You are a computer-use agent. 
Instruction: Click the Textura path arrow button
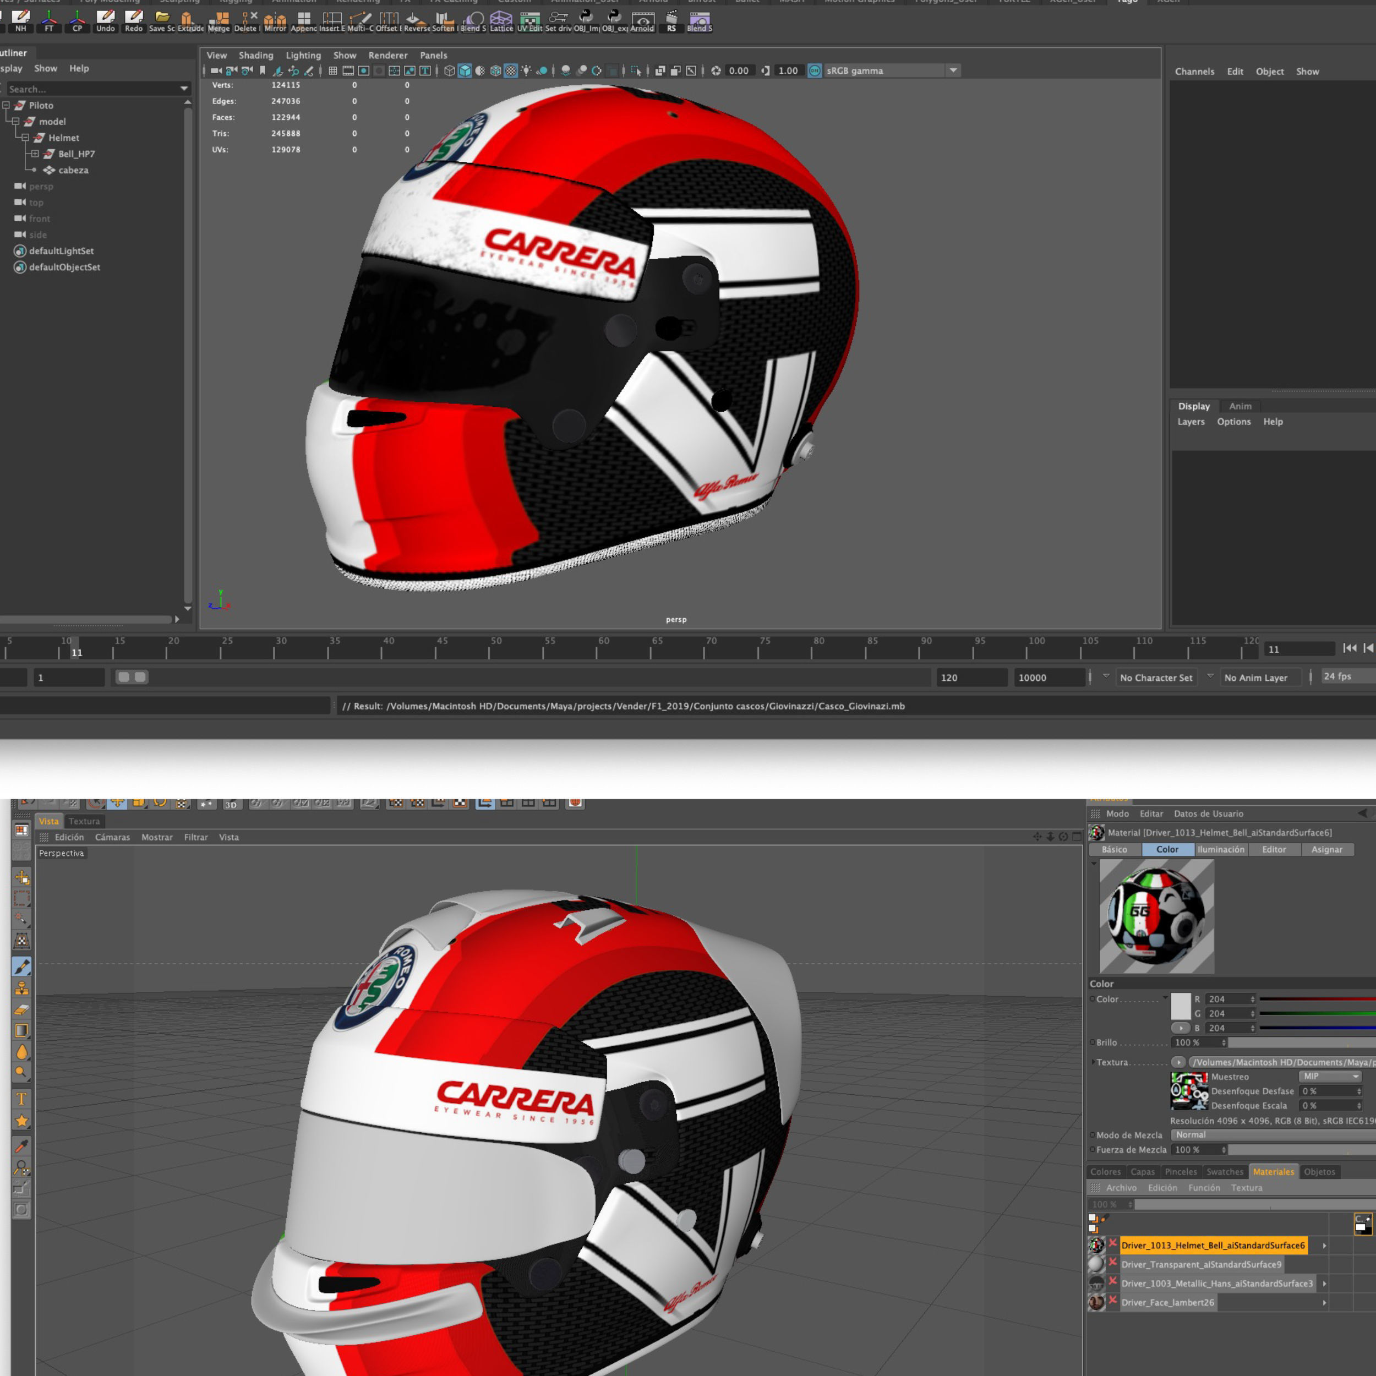coord(1179,1062)
